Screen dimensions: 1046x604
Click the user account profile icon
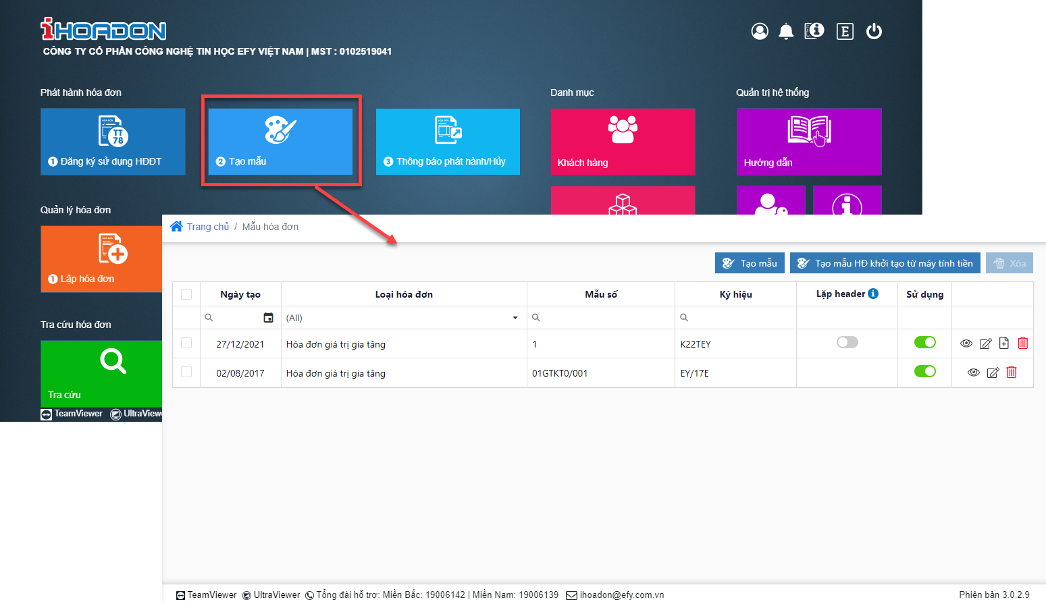tap(760, 31)
